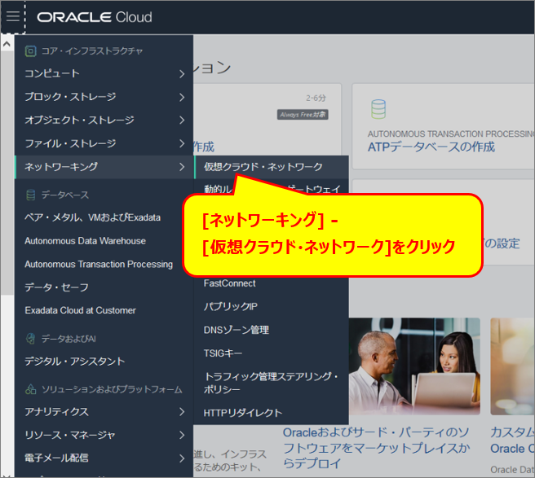The height and width of the screenshot is (478, 535).
Task: Click the データおよびAI section header text
Action: tap(69, 339)
